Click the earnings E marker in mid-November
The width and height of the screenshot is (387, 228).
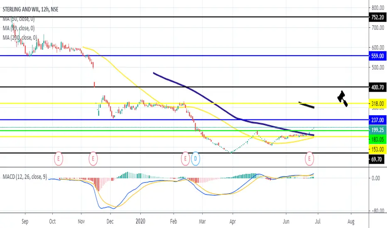(93, 159)
